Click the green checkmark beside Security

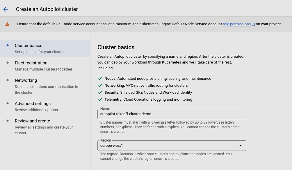(100, 93)
